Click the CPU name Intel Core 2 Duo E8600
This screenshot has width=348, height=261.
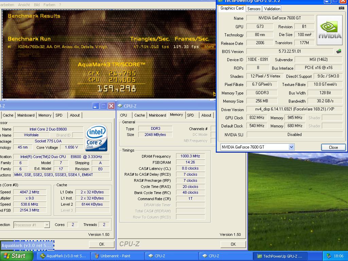click(48, 129)
